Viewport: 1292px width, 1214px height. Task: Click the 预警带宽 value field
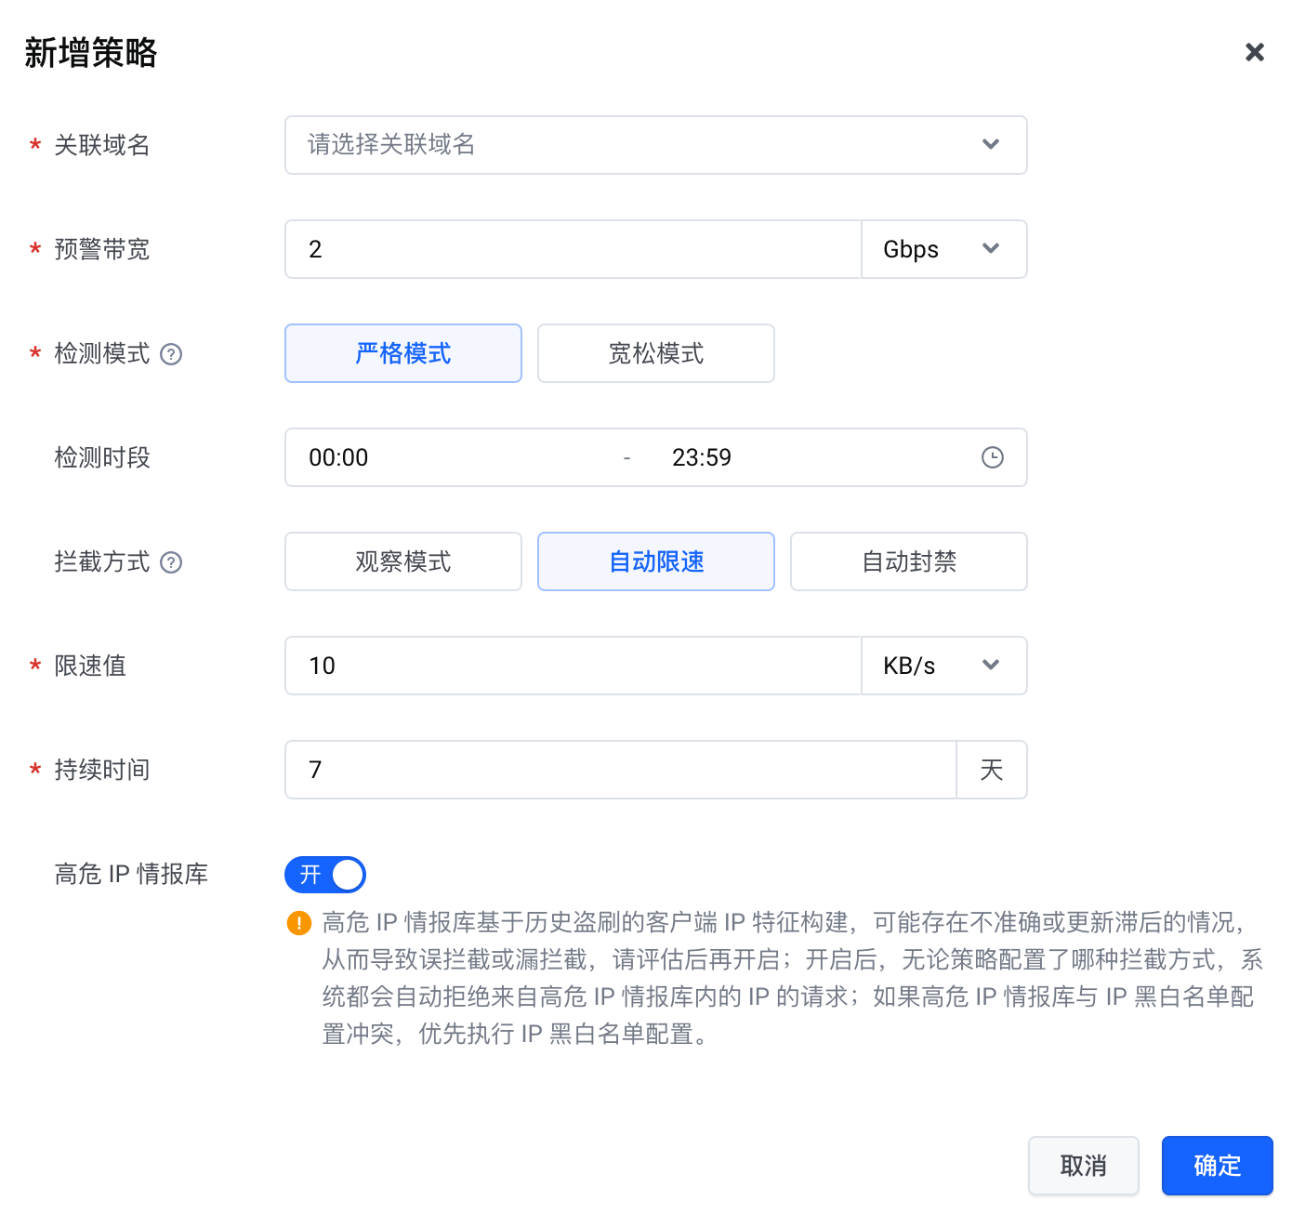573,249
